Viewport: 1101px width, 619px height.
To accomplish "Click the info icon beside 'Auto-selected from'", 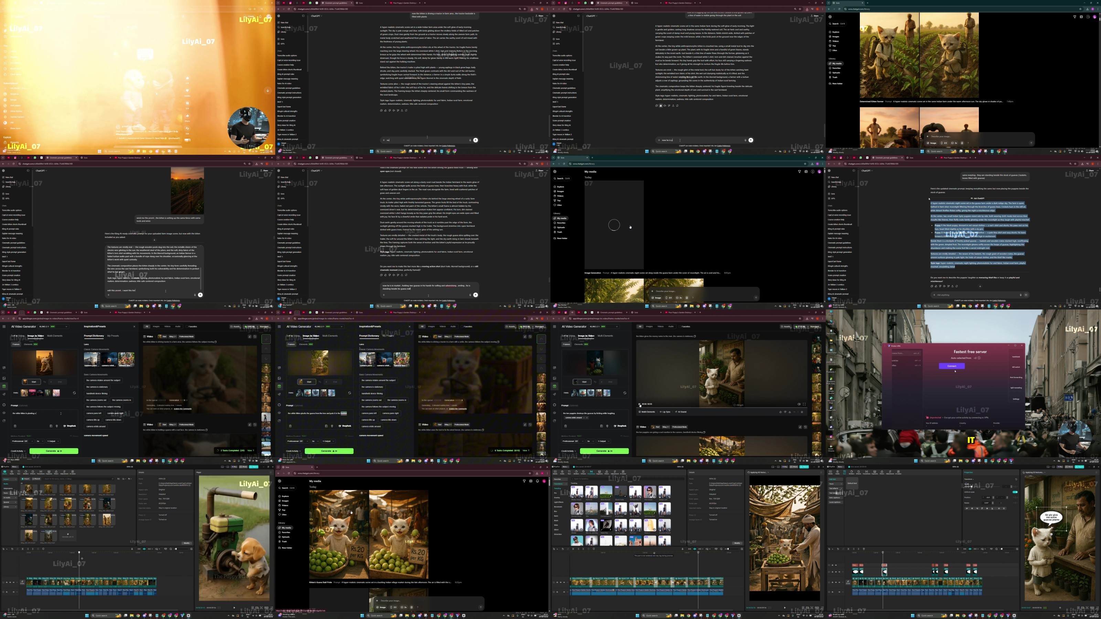I will point(979,358).
